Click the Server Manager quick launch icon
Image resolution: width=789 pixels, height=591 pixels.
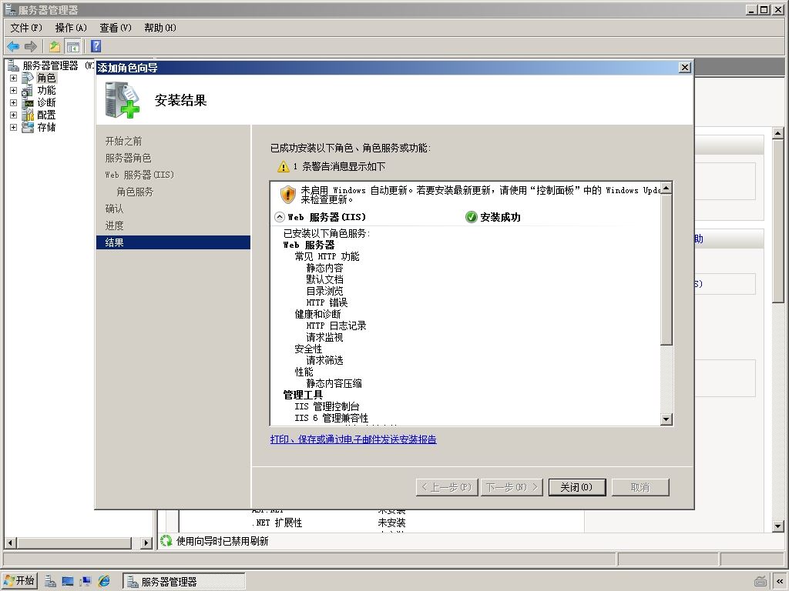click(x=50, y=582)
